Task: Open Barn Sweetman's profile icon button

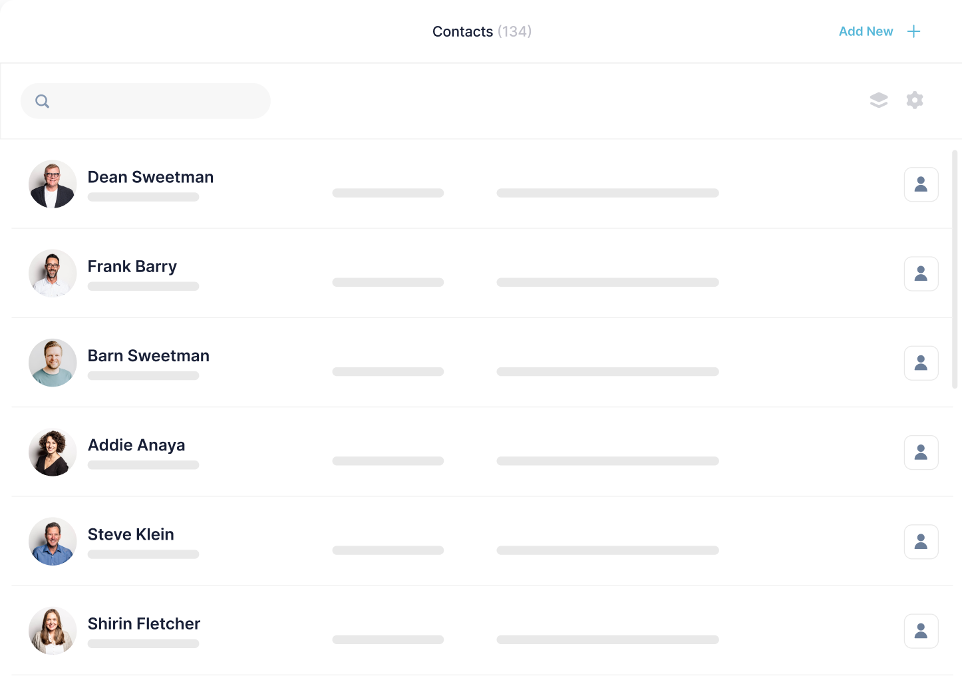Action: 921,363
